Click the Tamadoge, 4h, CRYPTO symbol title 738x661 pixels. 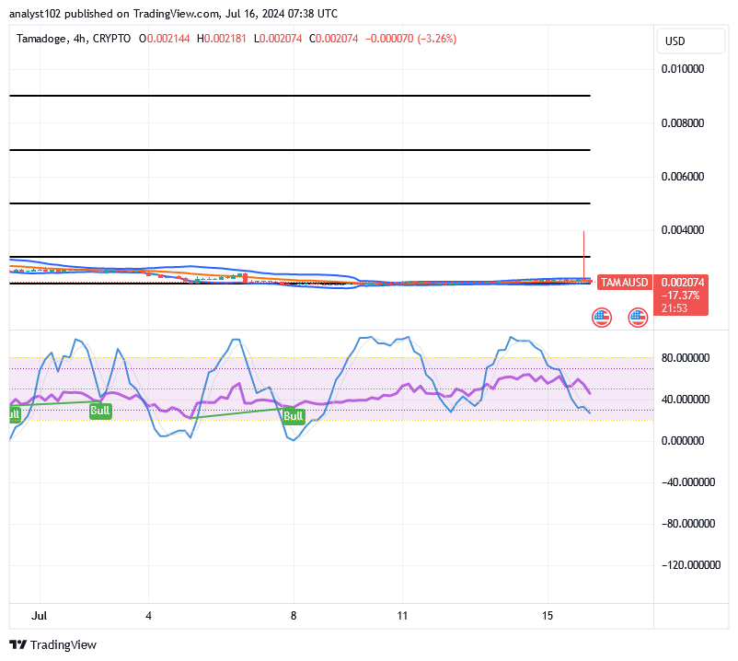[74, 39]
